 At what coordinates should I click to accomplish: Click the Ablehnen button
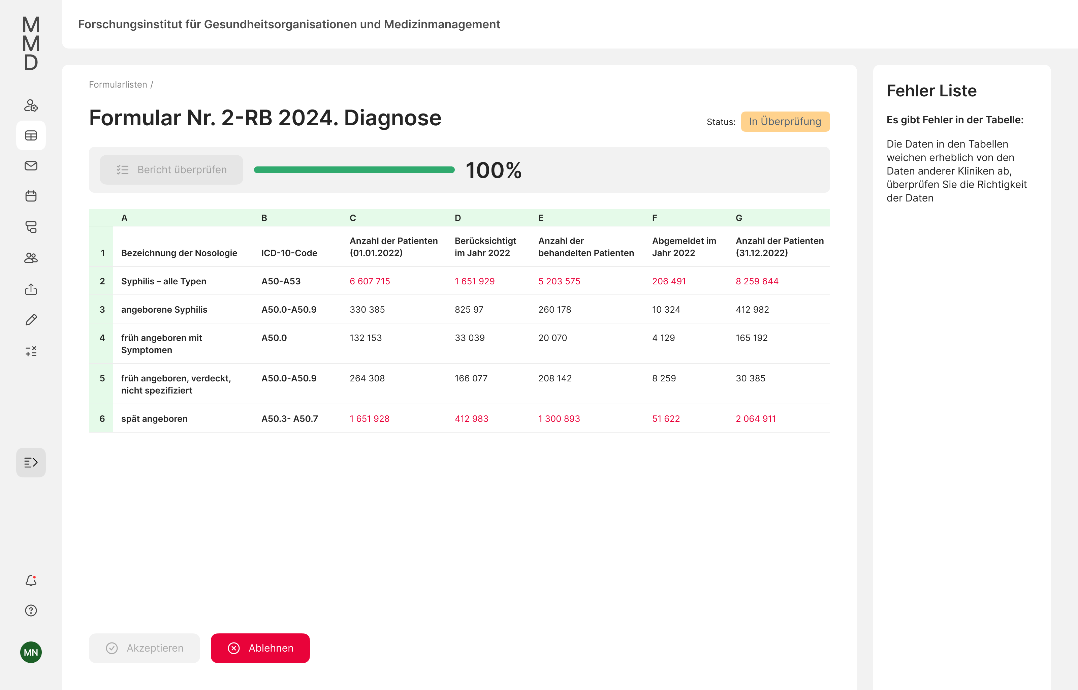pos(260,648)
